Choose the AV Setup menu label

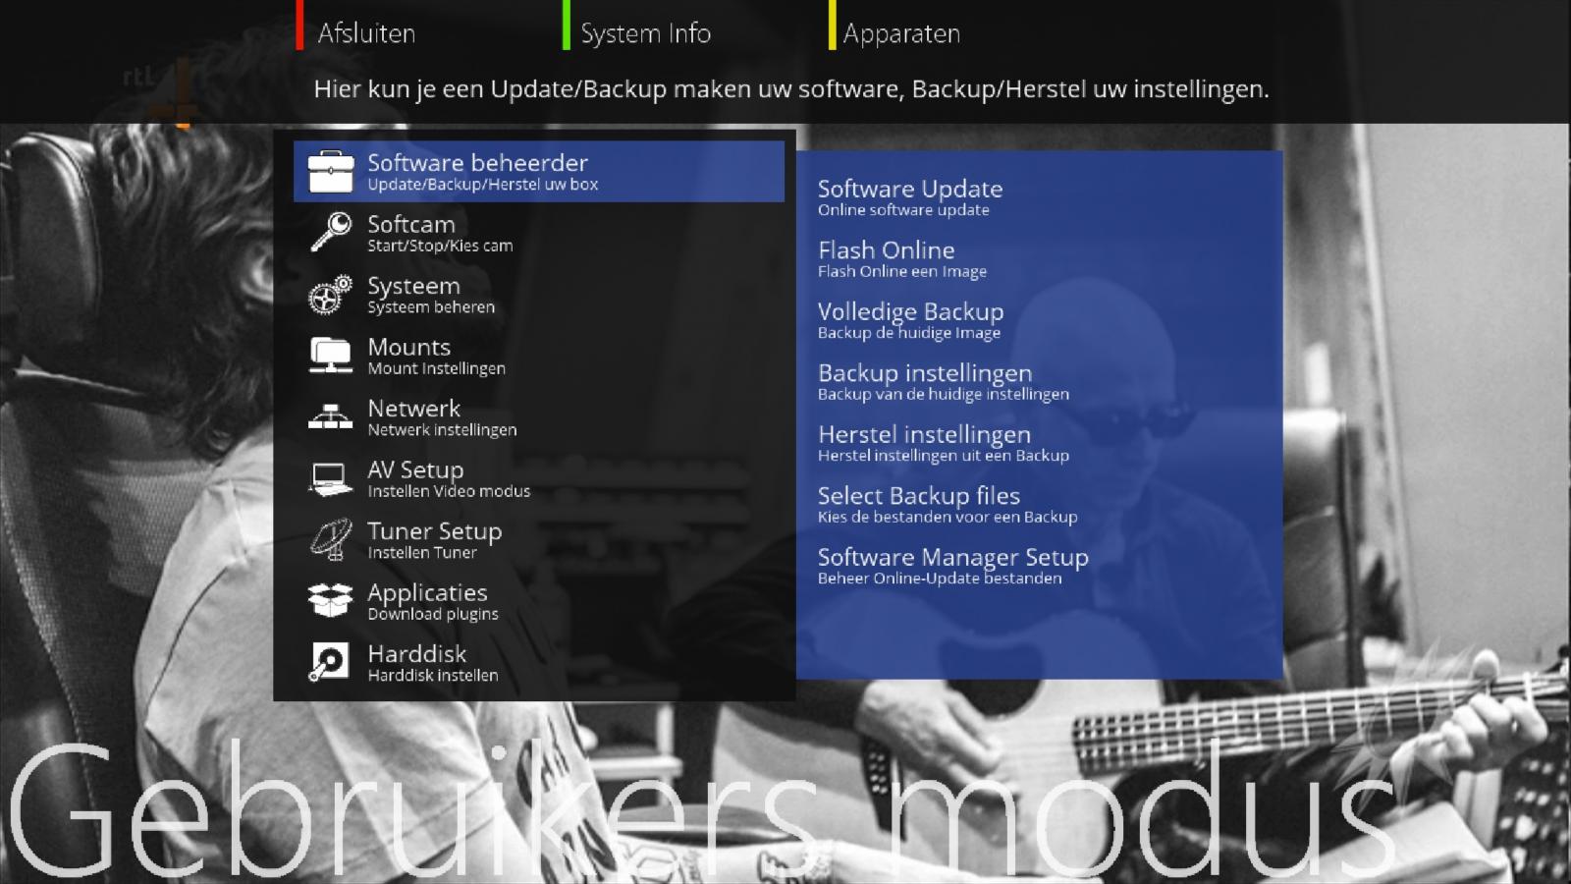415,470
